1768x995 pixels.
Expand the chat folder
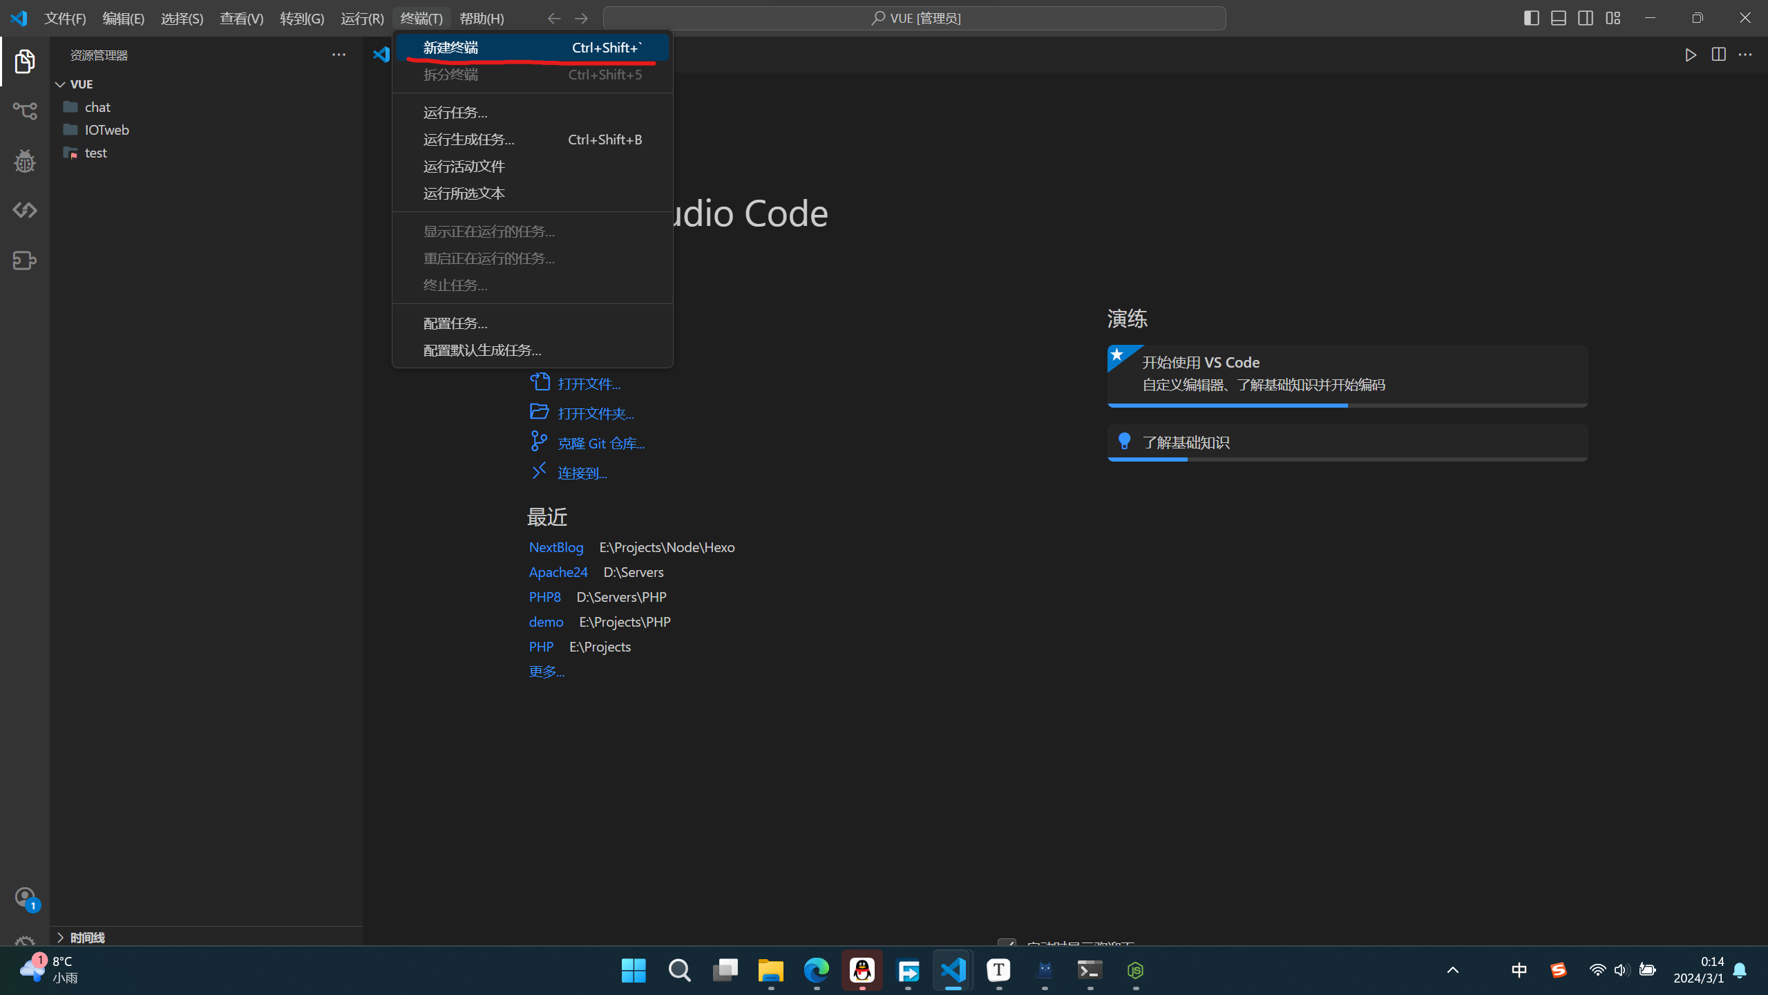coord(97,107)
